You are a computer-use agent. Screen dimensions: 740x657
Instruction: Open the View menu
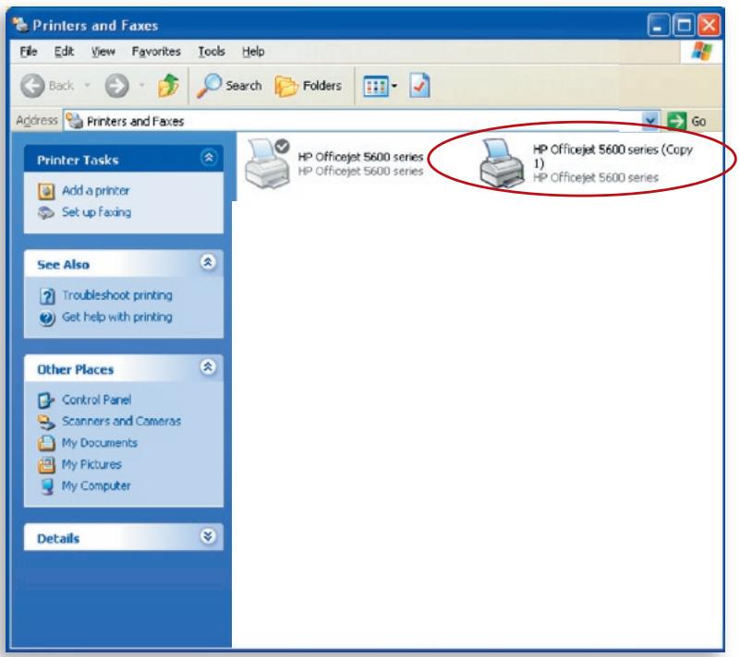point(103,52)
